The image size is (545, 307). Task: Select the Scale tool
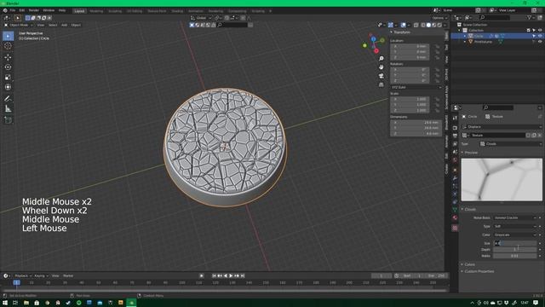(x=8, y=78)
